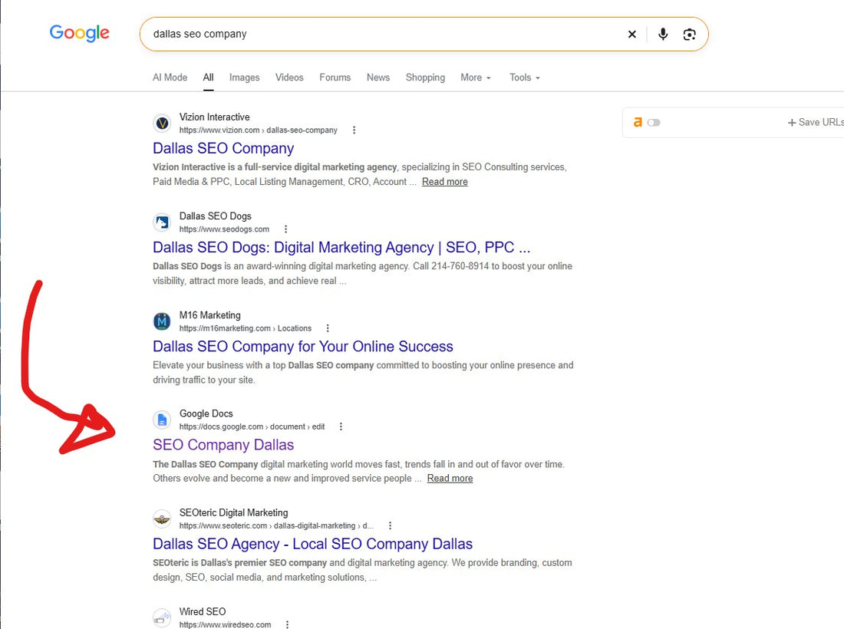This screenshot has width=844, height=629.
Task: Open 'Dallas SEO Company for Your Online Success'
Action: pyautogui.click(x=303, y=347)
